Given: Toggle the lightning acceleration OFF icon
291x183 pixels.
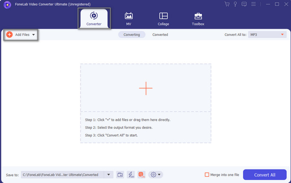Looking at the screenshot, I should [131, 174].
